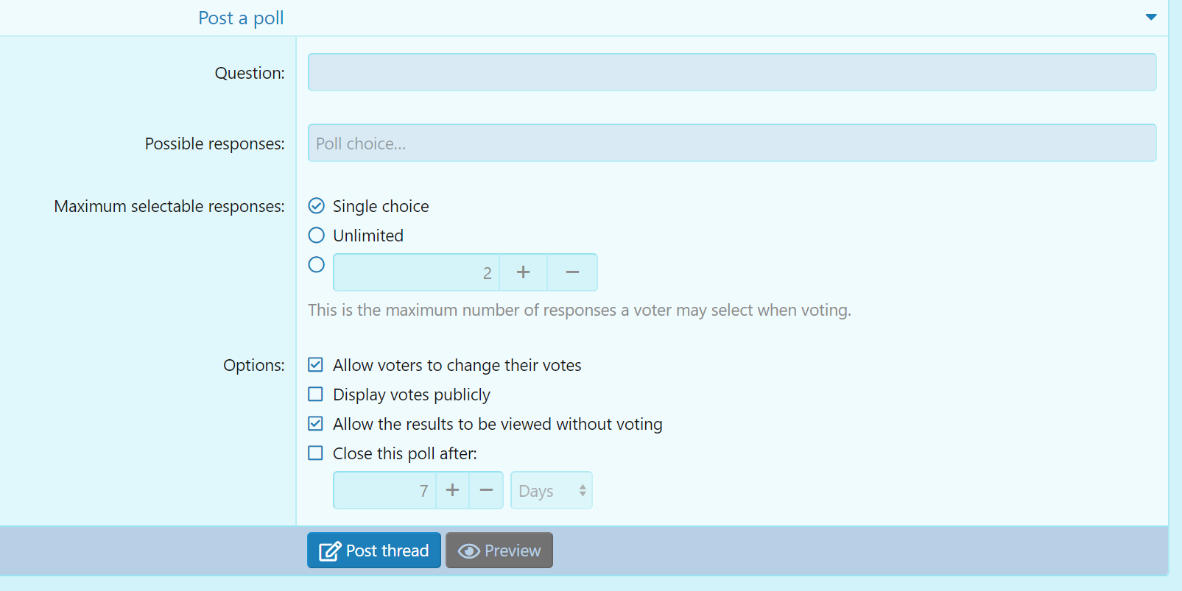The height and width of the screenshot is (591, 1182).
Task: Click the poll close days number field
Action: click(384, 490)
